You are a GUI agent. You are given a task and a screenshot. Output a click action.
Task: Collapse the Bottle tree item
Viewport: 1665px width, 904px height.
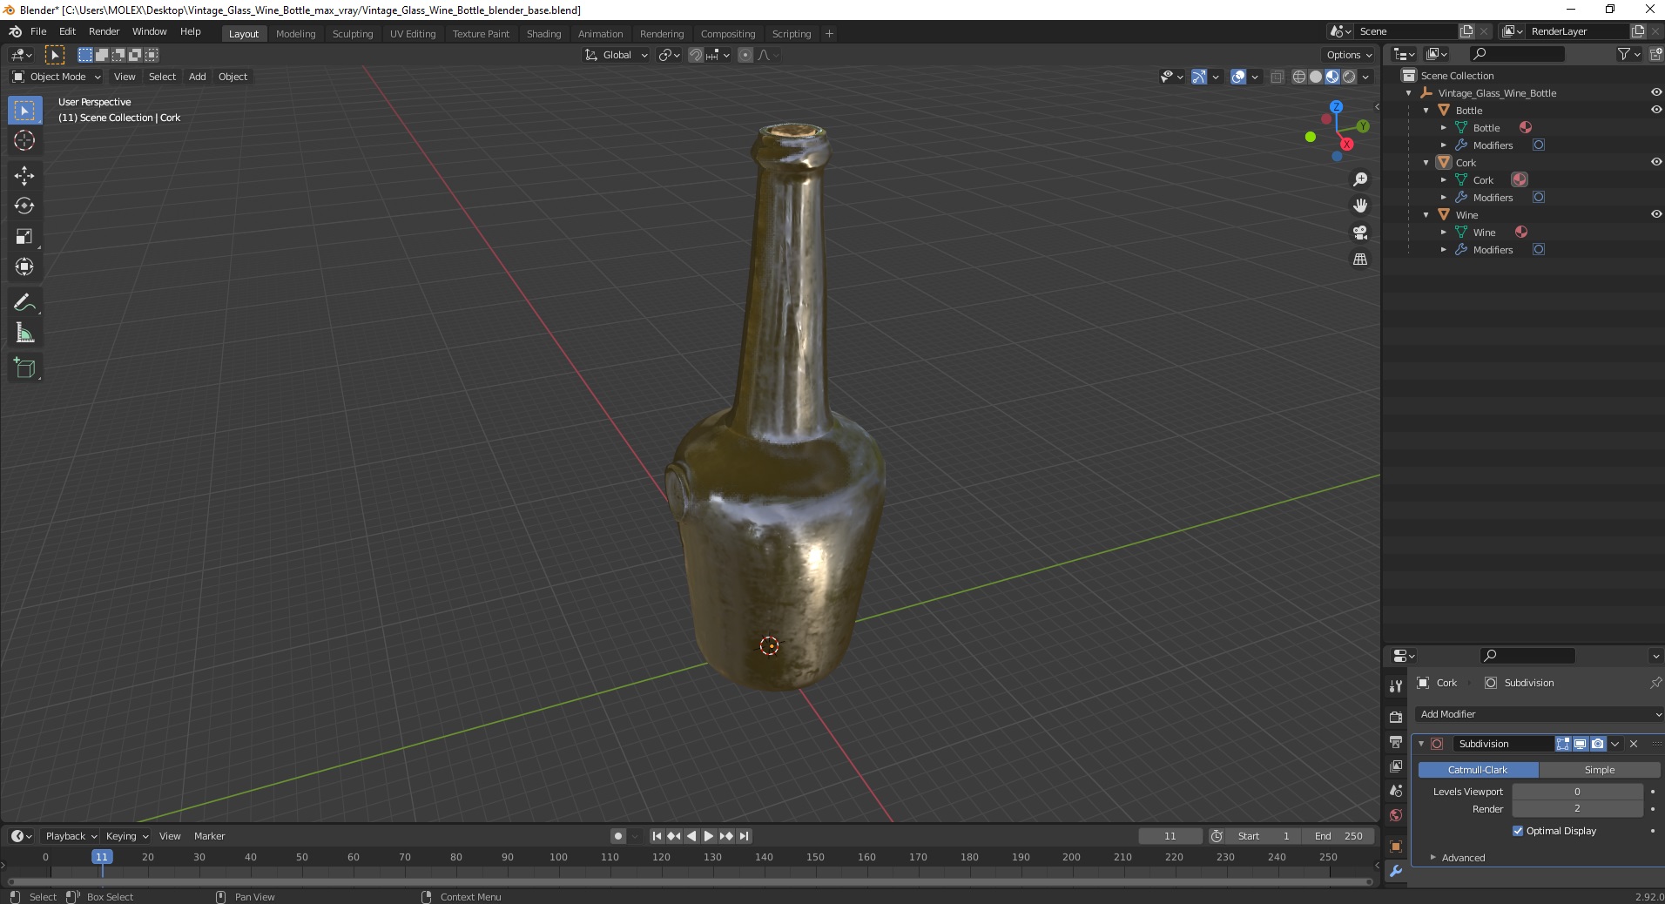1426,111
